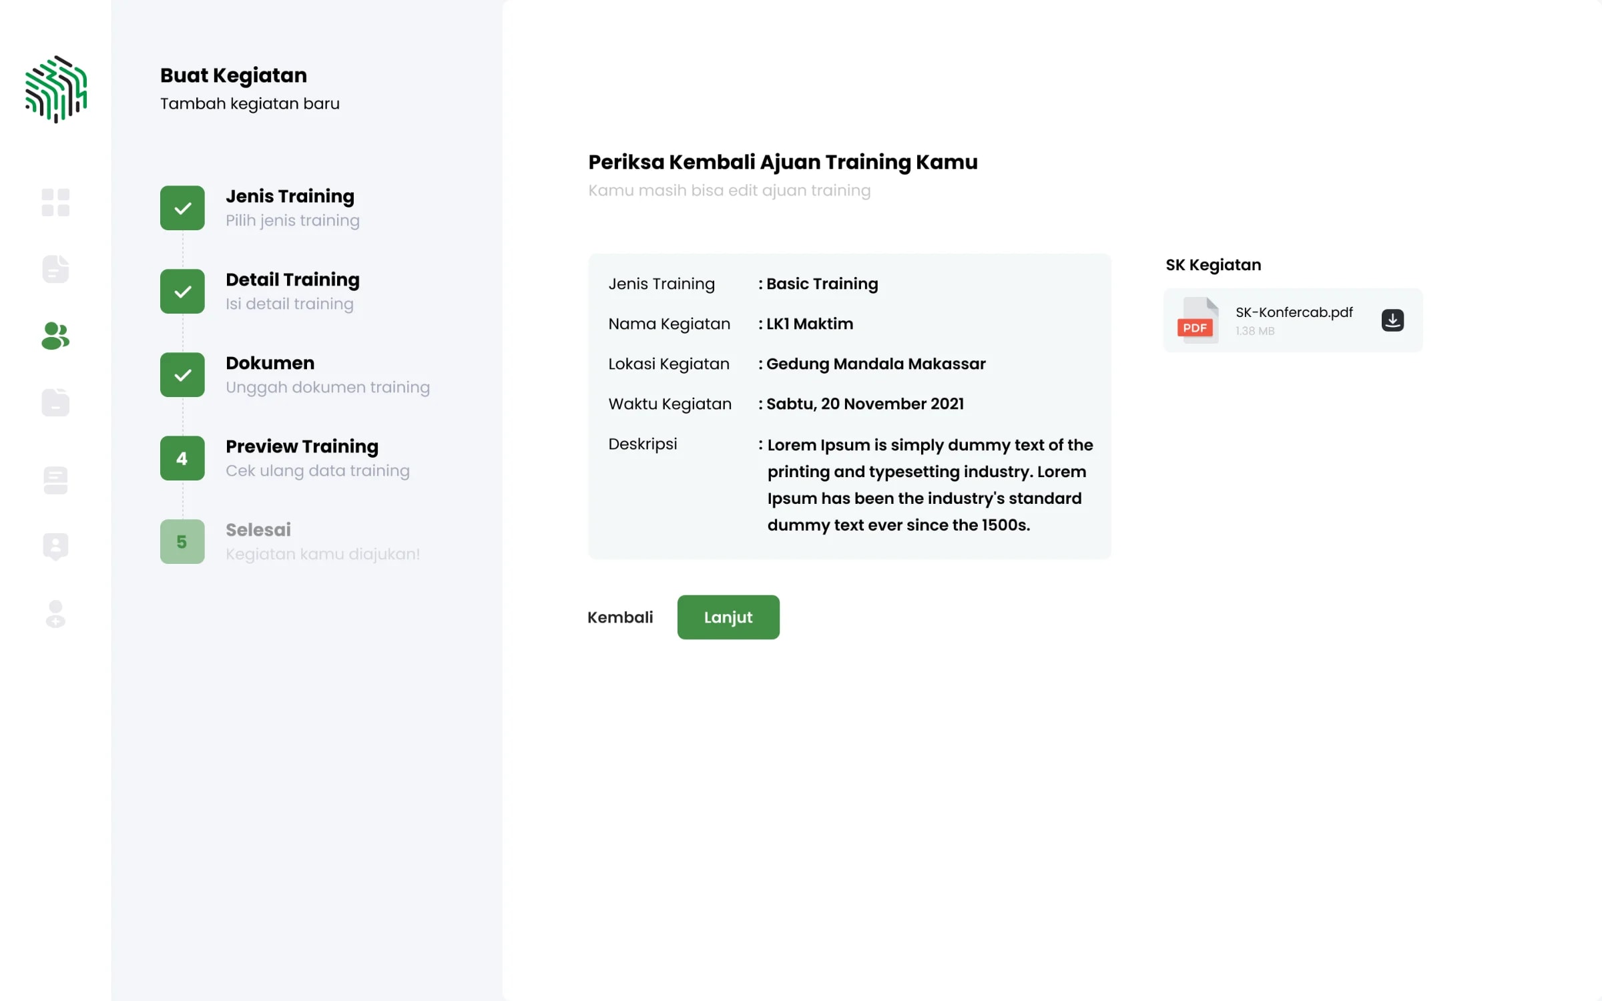1602x1001 pixels.
Task: Click the green striped app logo
Action: [56, 89]
